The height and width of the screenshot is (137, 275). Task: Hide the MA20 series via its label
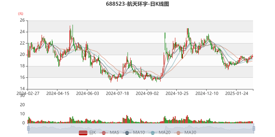click(x=165, y=133)
